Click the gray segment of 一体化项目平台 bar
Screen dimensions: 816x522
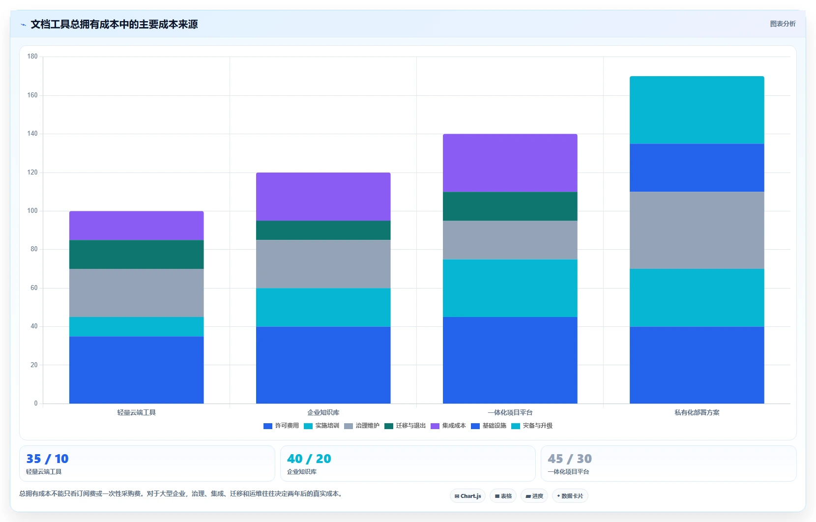click(510, 240)
